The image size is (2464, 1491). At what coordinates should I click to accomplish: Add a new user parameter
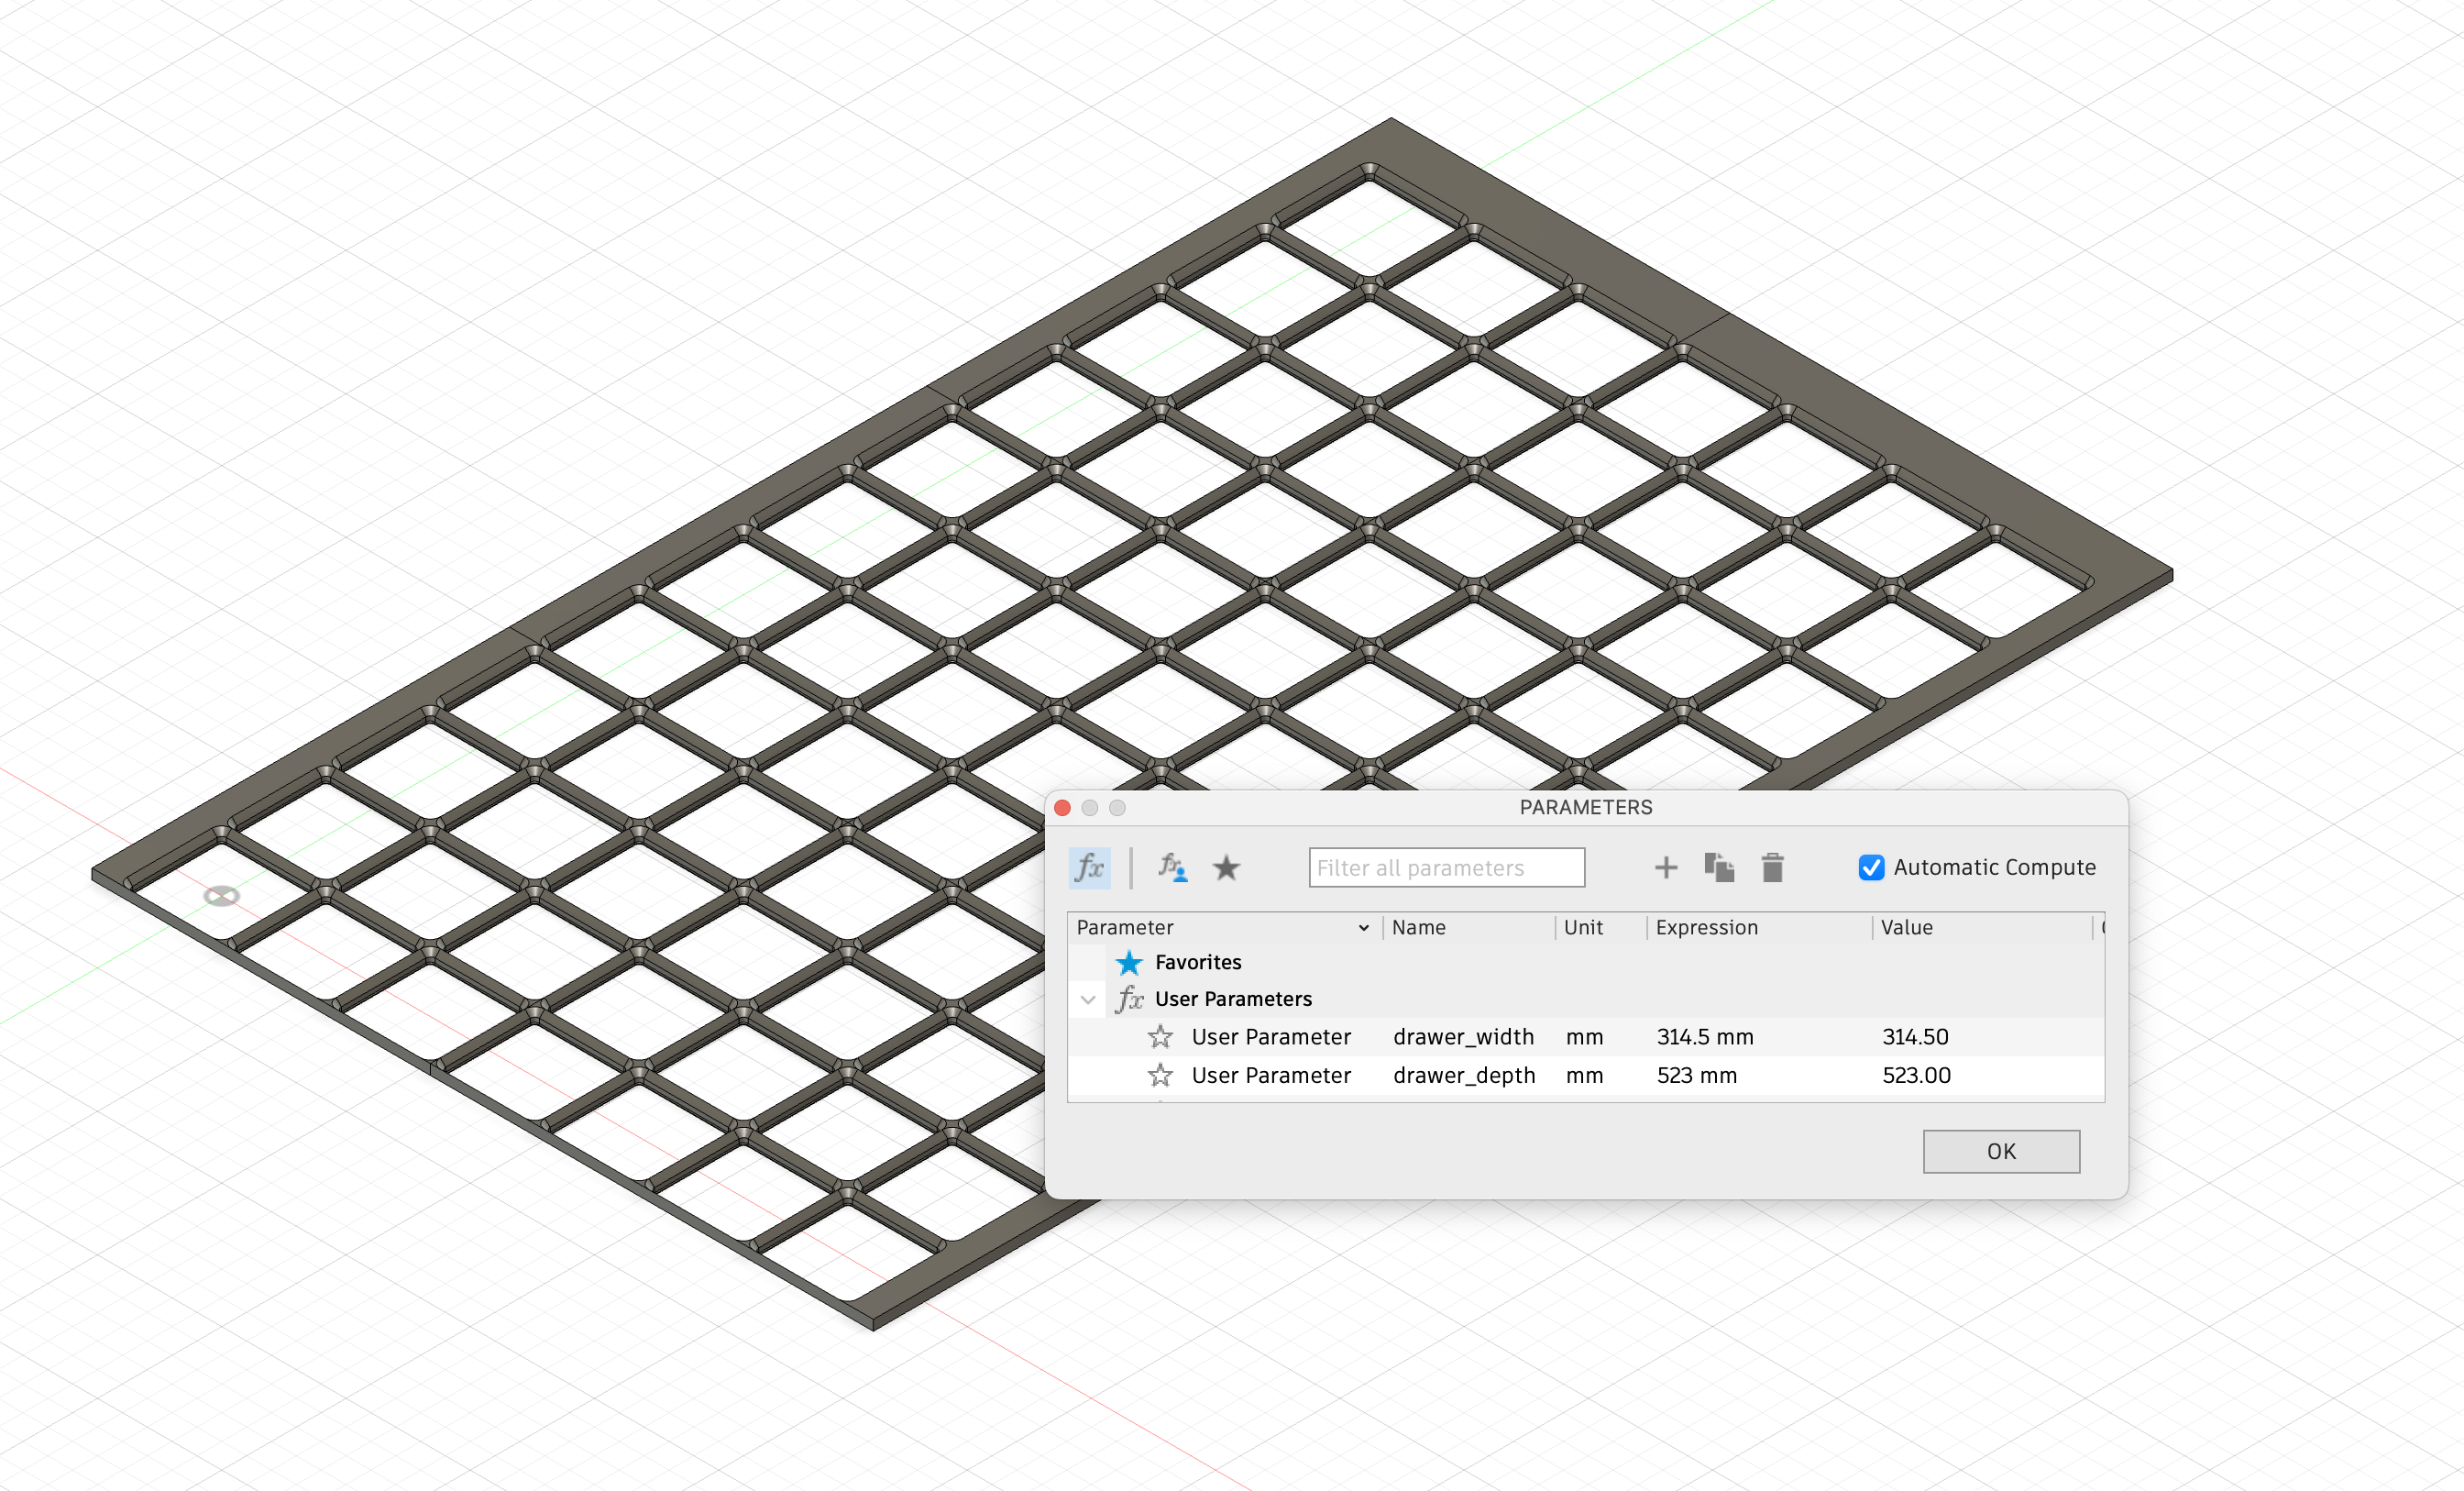click(x=1665, y=867)
